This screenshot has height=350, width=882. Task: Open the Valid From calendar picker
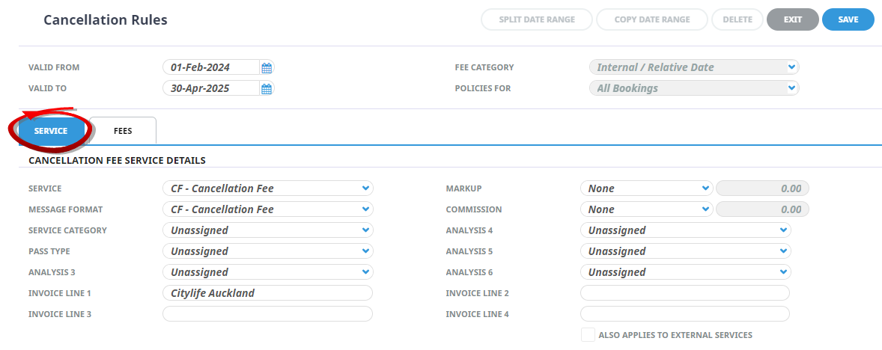266,67
